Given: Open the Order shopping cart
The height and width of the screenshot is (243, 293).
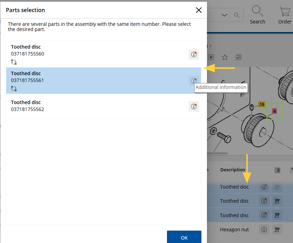Looking at the screenshot, I should pos(285,11).
